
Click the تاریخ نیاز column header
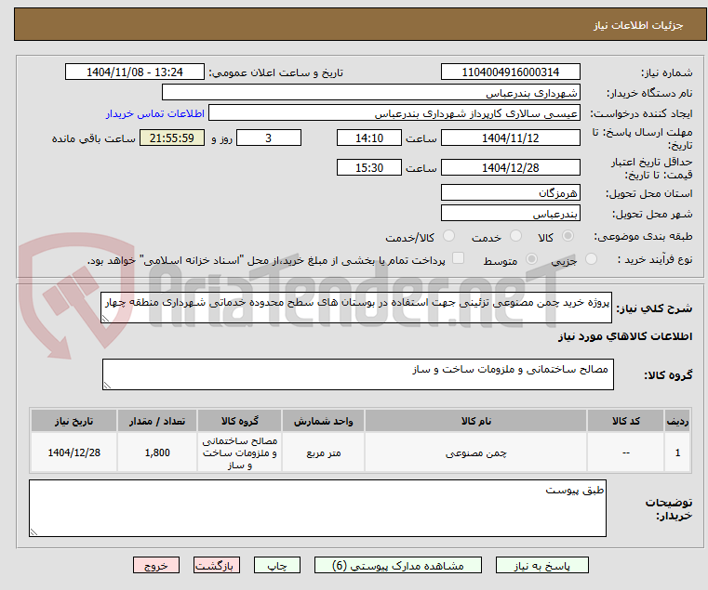[x=74, y=421]
